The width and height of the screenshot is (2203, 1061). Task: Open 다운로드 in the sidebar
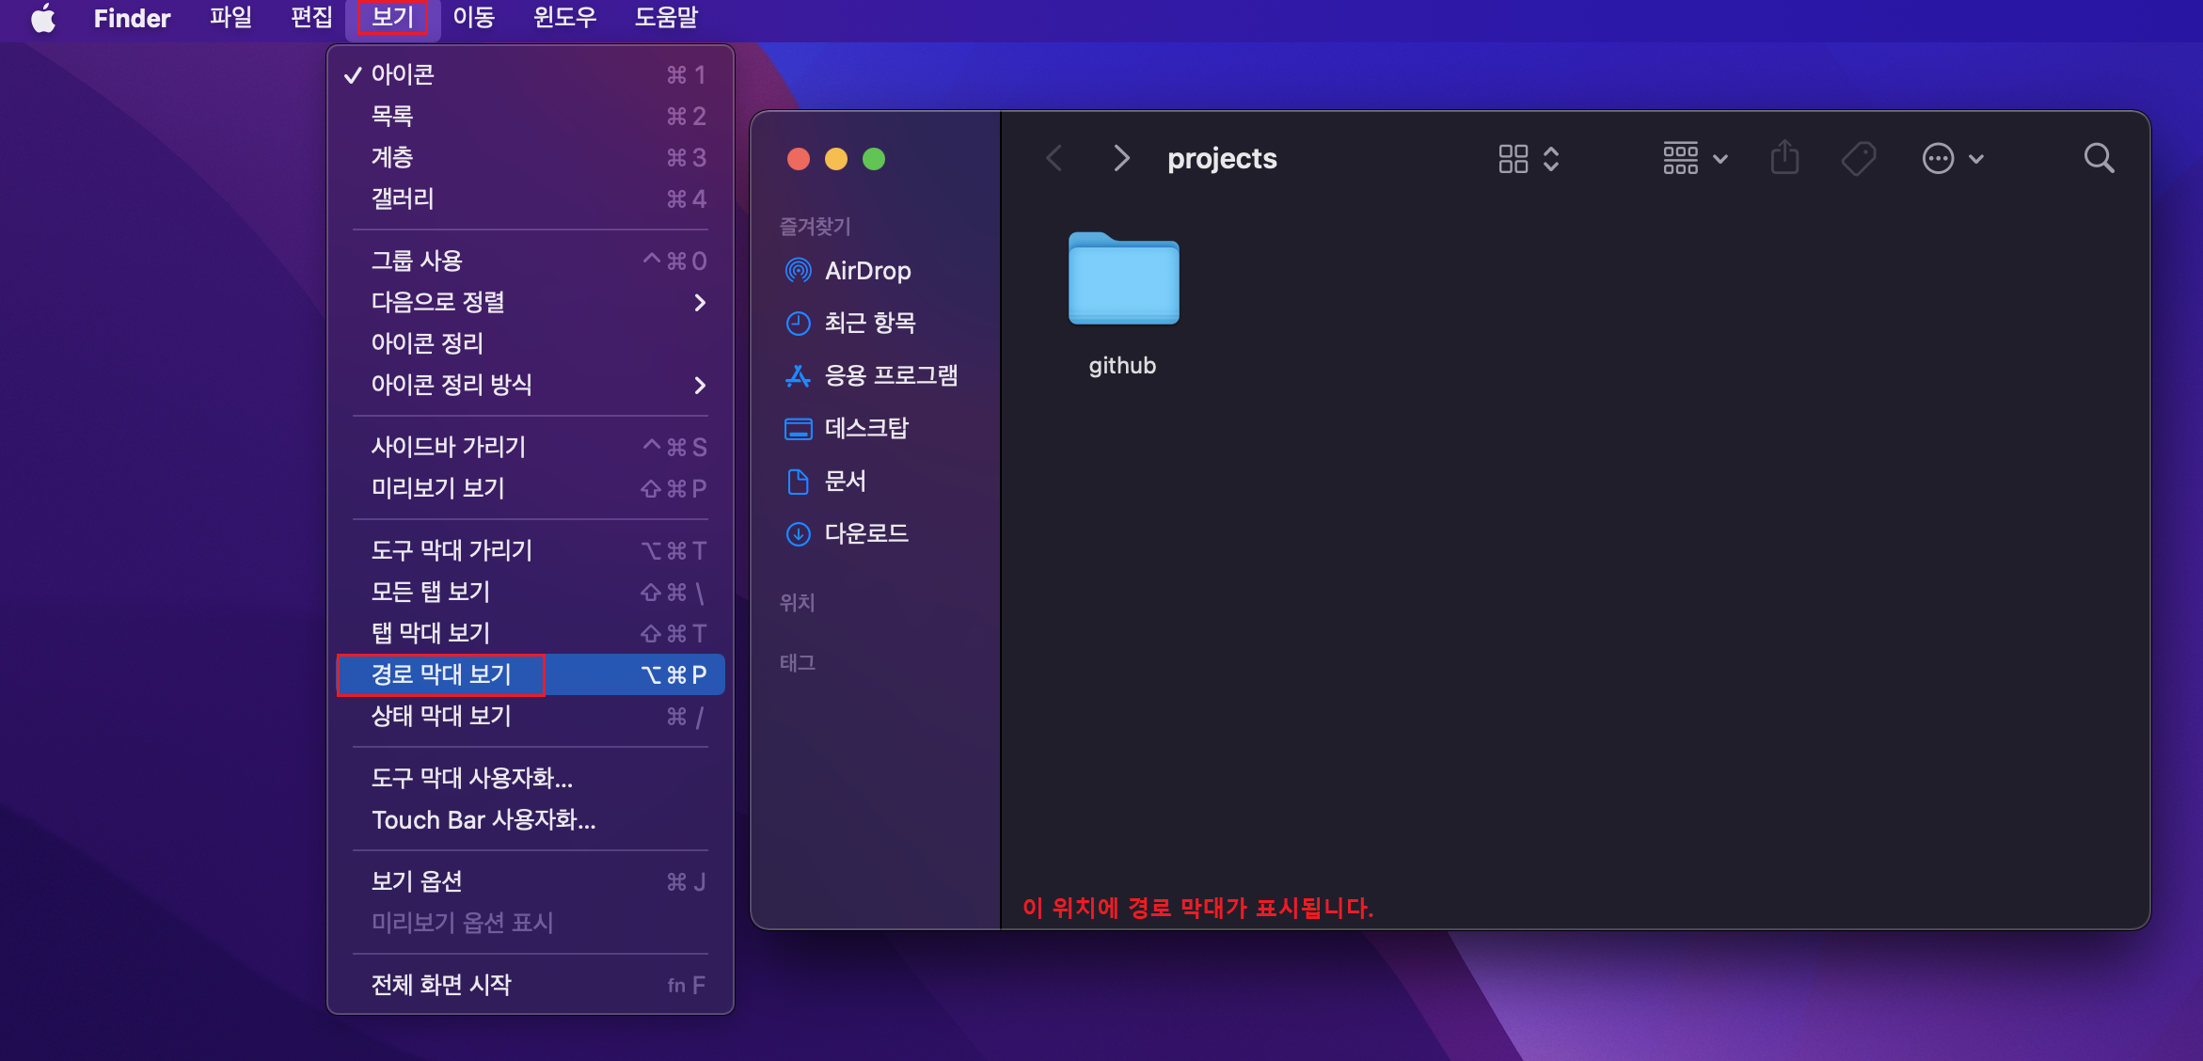pos(865,533)
